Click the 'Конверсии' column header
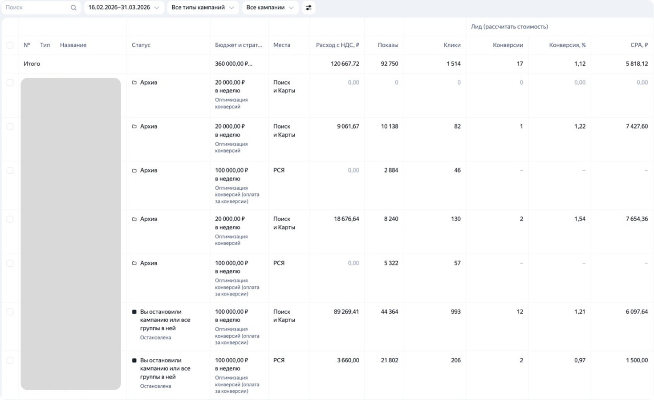The image size is (654, 400). tap(508, 45)
